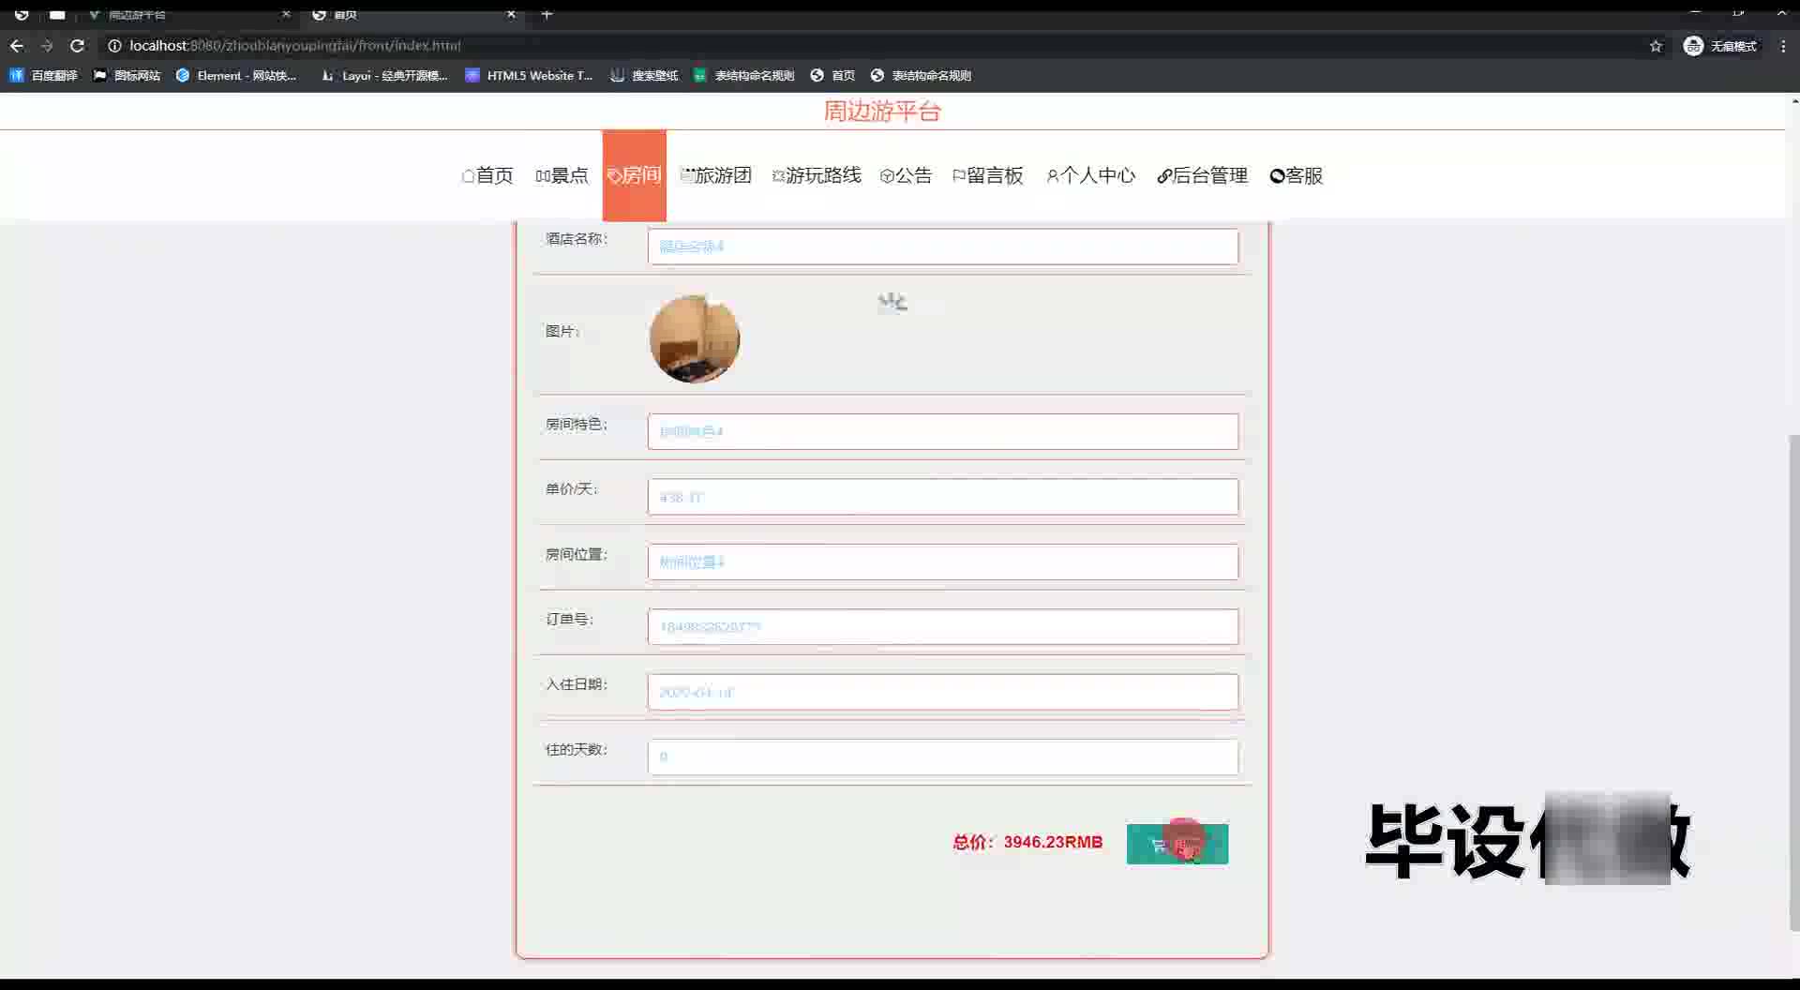Image resolution: width=1800 pixels, height=990 pixels.
Task: Go to 首页 in site navigation
Action: pos(487,175)
